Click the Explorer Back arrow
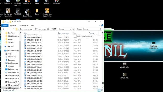This screenshot has width=163, height=92. [x=4, y=29]
